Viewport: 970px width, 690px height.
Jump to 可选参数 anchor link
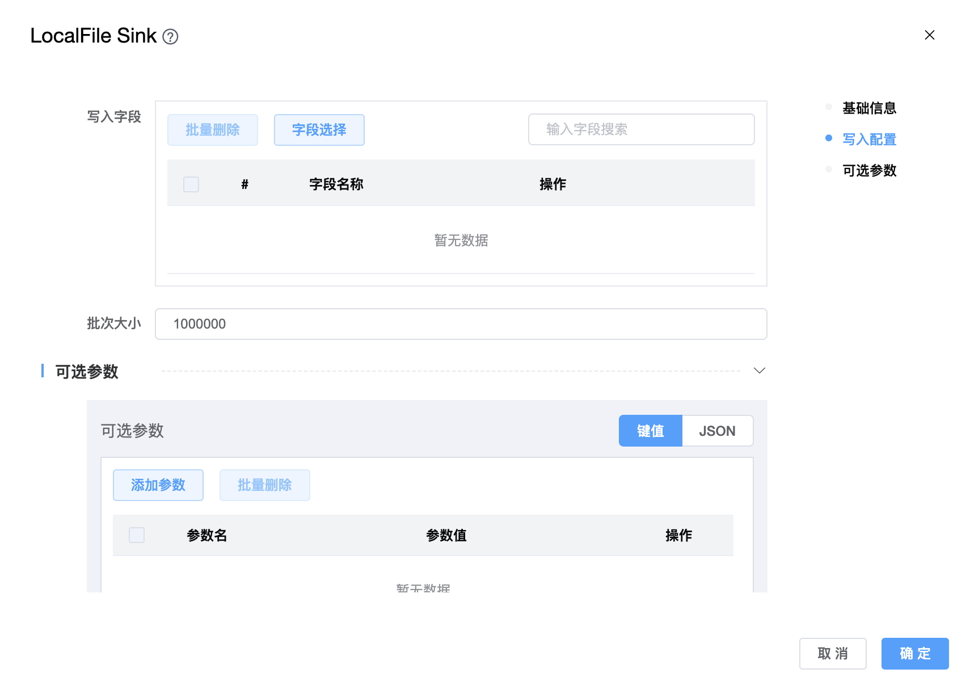tap(869, 170)
